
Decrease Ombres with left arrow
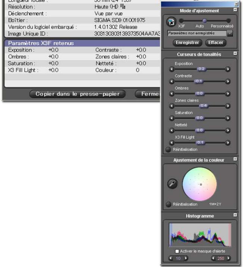coord(172,94)
